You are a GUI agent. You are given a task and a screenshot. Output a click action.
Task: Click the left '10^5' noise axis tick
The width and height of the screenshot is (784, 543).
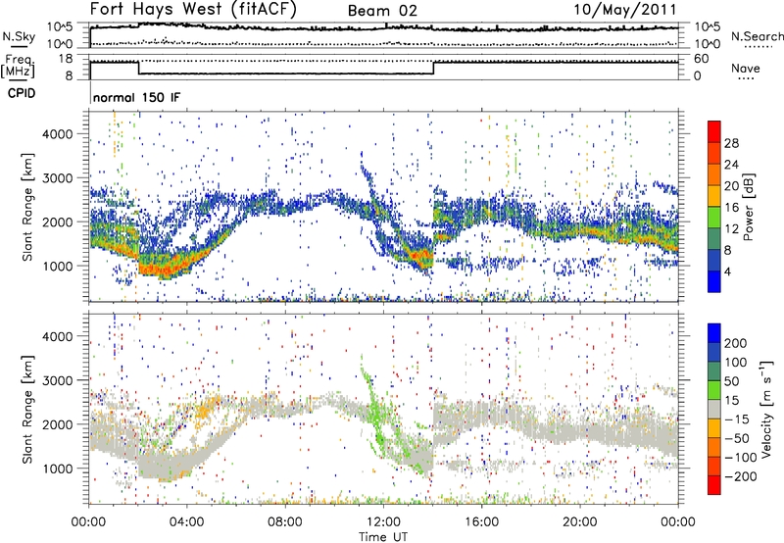(60, 27)
